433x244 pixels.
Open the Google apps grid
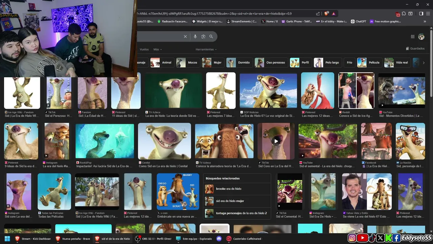413,37
